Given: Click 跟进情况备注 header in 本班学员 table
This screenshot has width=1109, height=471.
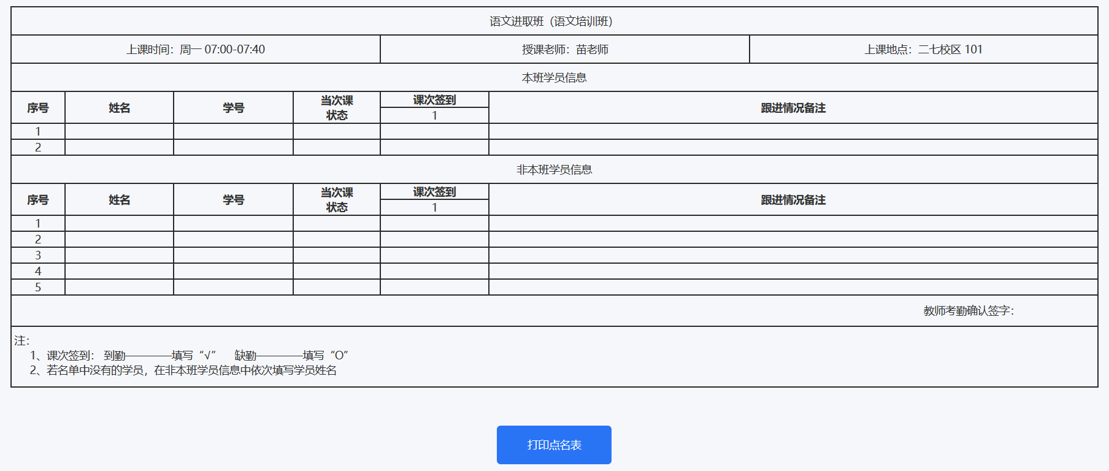Looking at the screenshot, I should (x=793, y=108).
